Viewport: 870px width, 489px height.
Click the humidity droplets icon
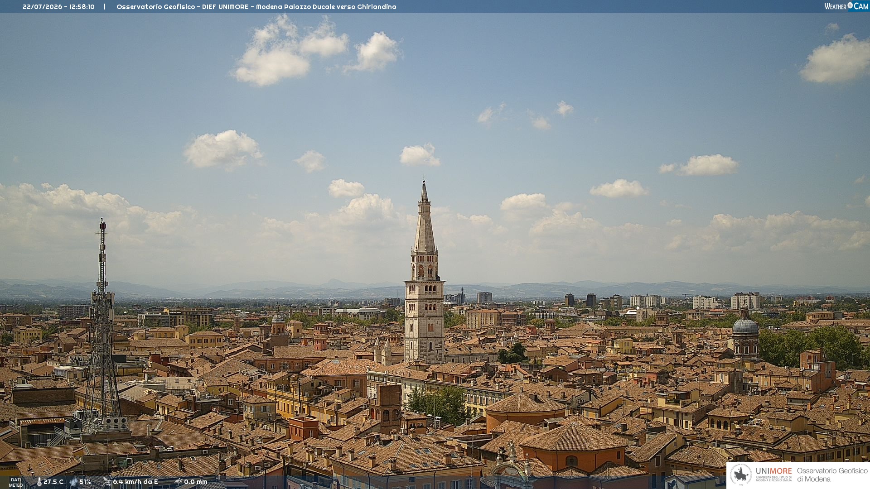click(x=73, y=482)
